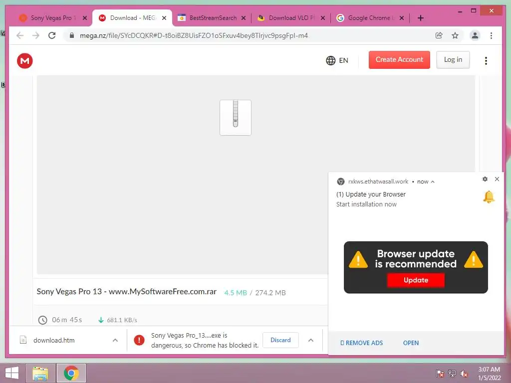Click Update your Browser notification title
The height and width of the screenshot is (383, 511).
[x=371, y=194]
